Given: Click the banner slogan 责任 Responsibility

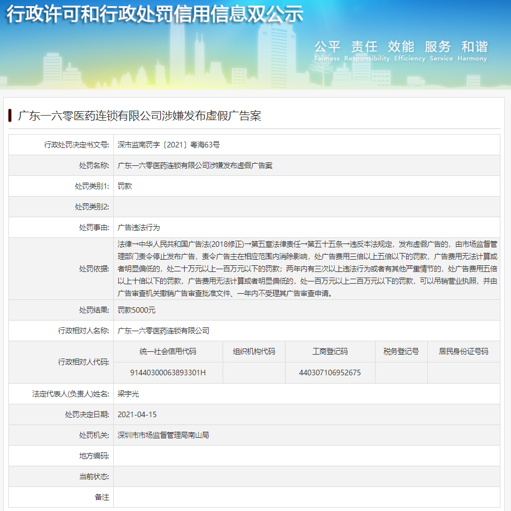Looking at the screenshot, I should click(367, 51).
